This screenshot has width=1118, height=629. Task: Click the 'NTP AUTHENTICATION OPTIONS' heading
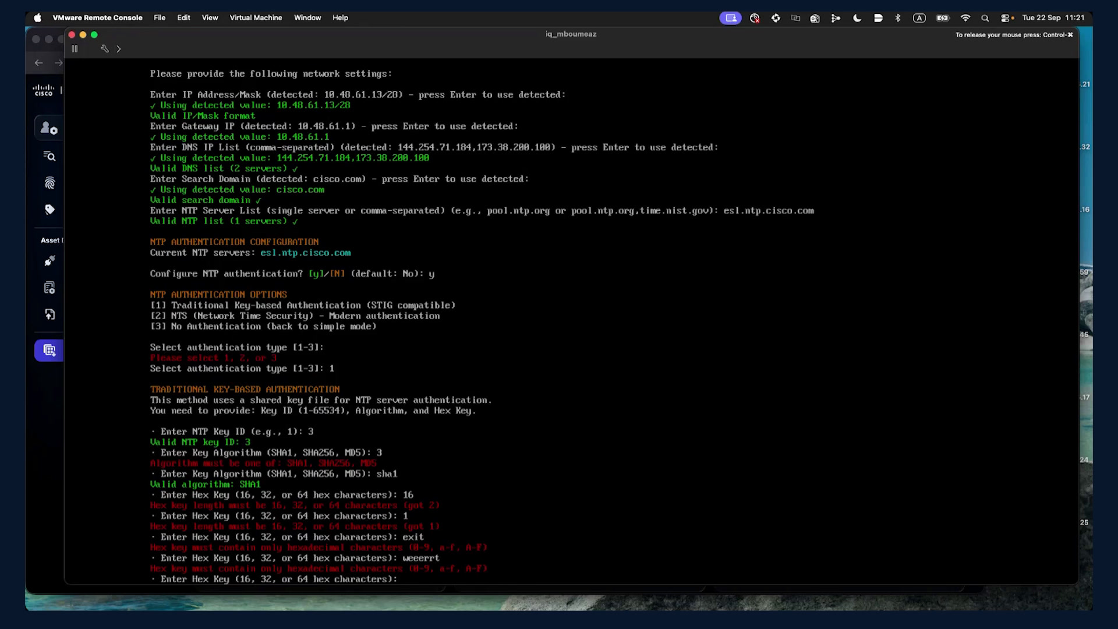pyautogui.click(x=218, y=295)
